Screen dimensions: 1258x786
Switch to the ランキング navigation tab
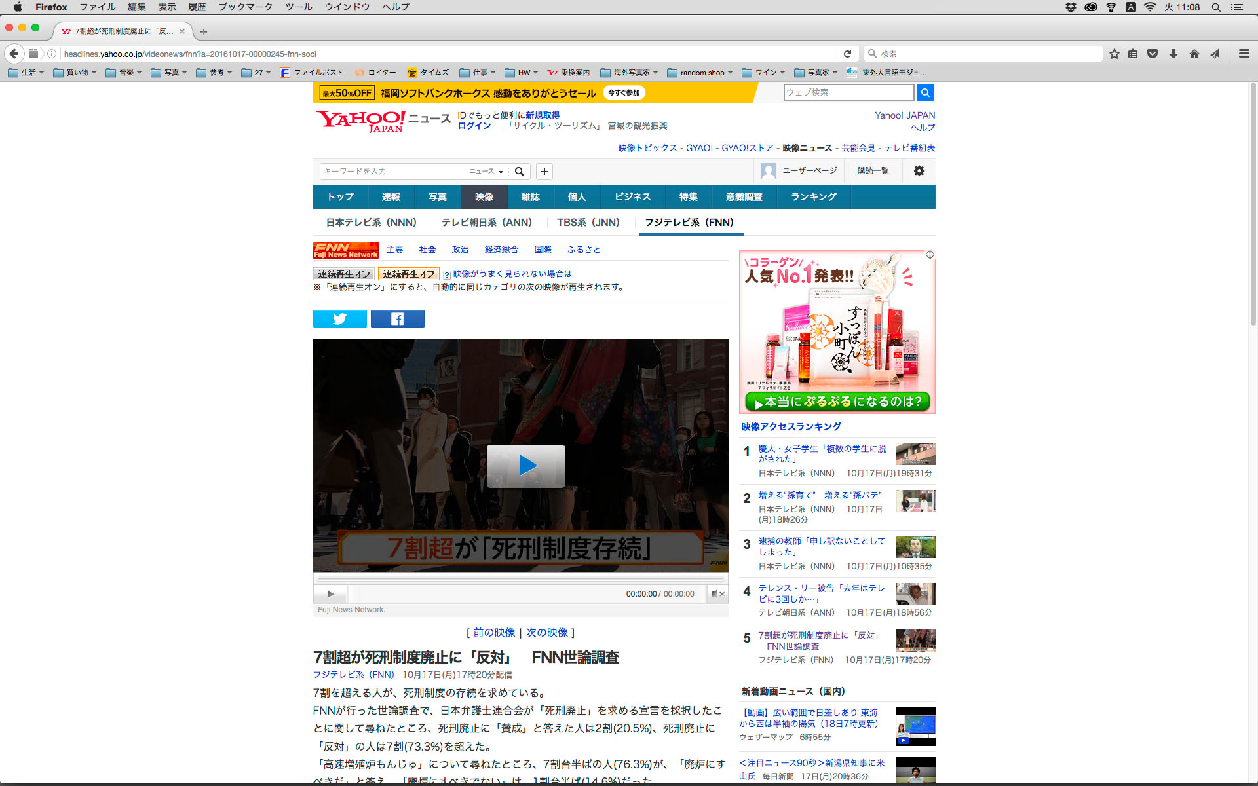tap(813, 196)
